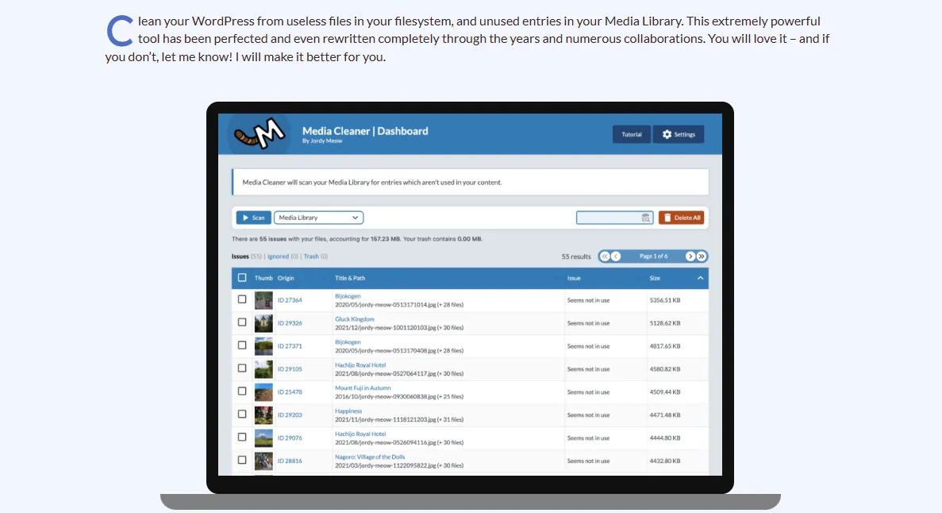Start the Scan with play button

253,218
